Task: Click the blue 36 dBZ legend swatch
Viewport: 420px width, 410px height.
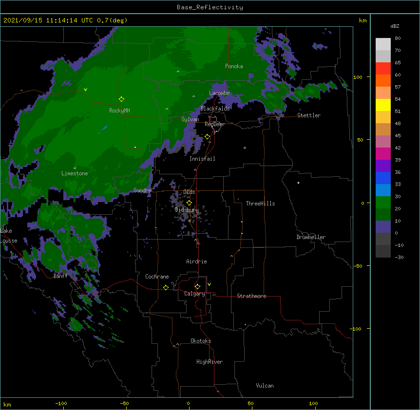Action: click(x=383, y=178)
